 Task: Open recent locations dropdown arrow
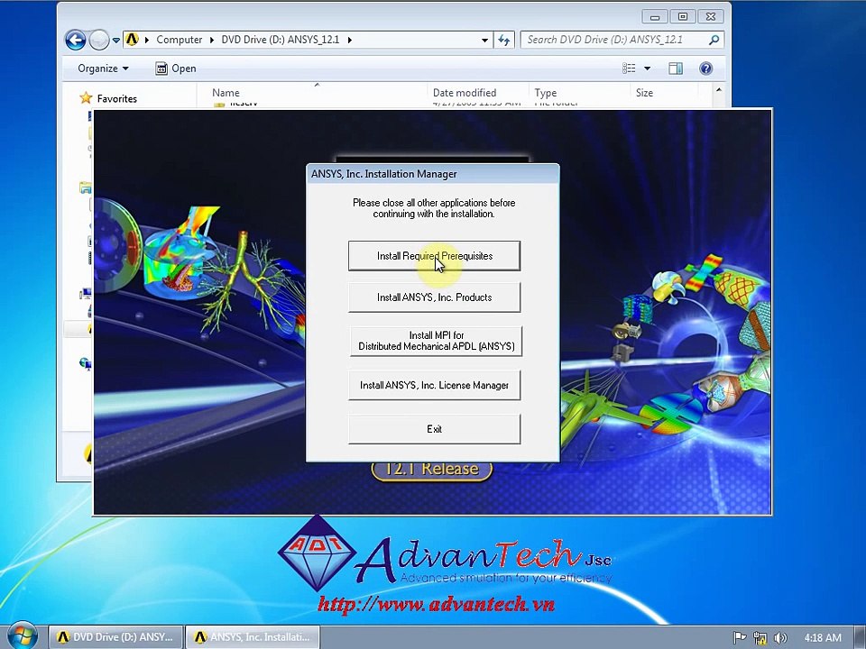pyautogui.click(x=116, y=40)
